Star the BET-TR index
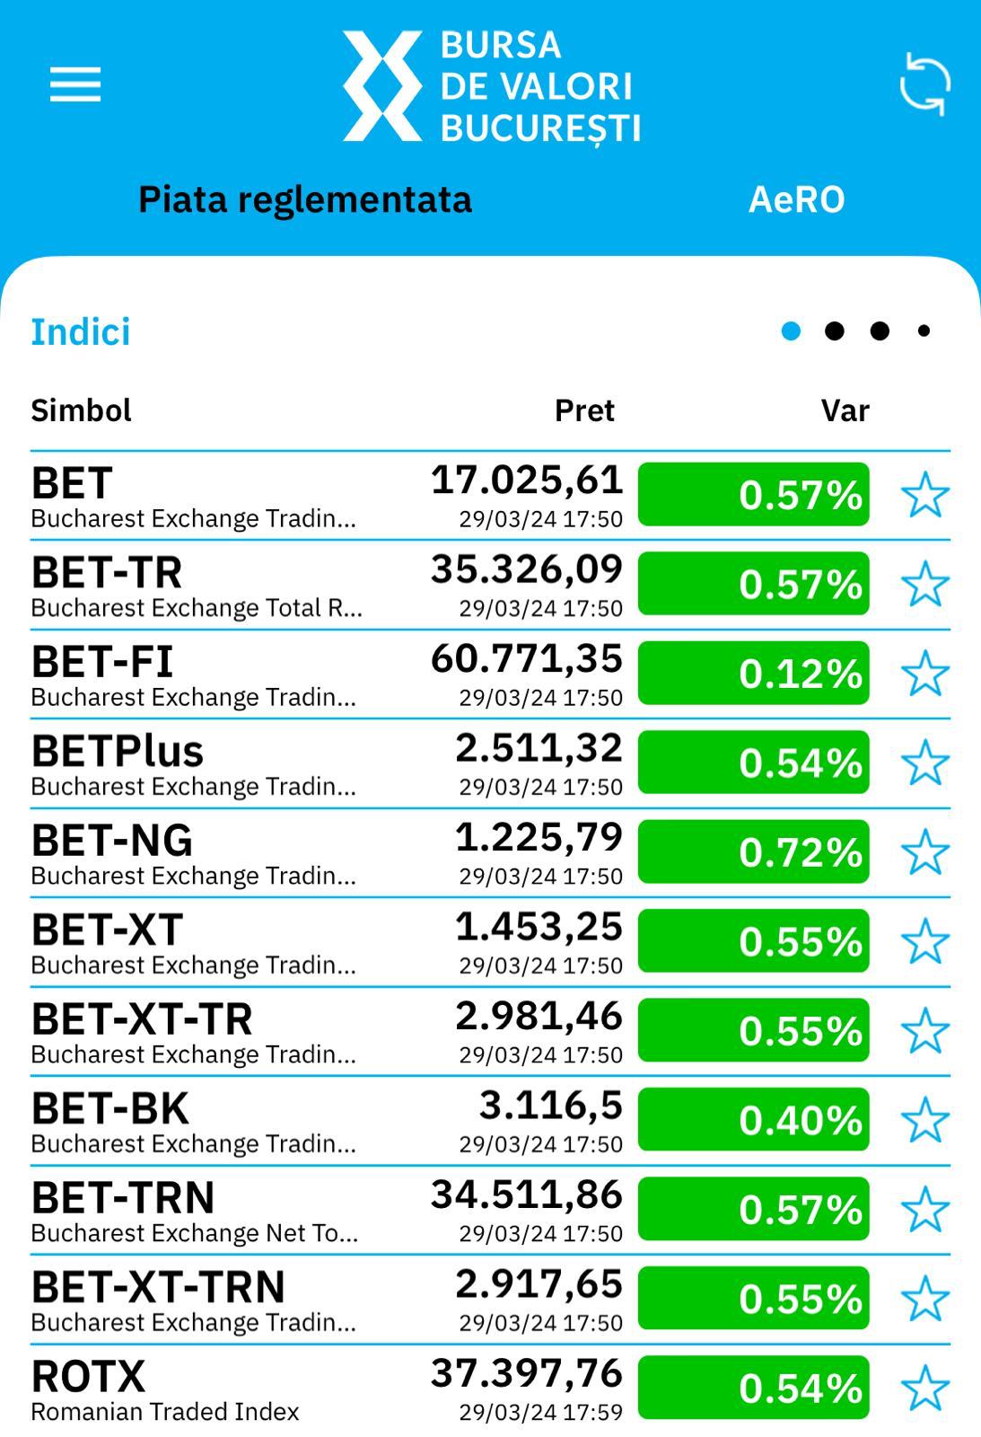981x1437 pixels. [x=924, y=585]
